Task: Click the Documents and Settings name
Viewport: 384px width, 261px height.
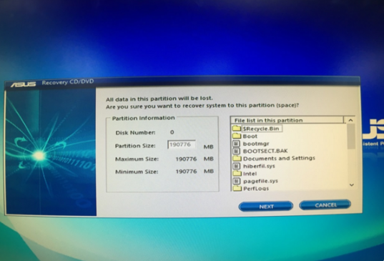Action: click(x=279, y=158)
